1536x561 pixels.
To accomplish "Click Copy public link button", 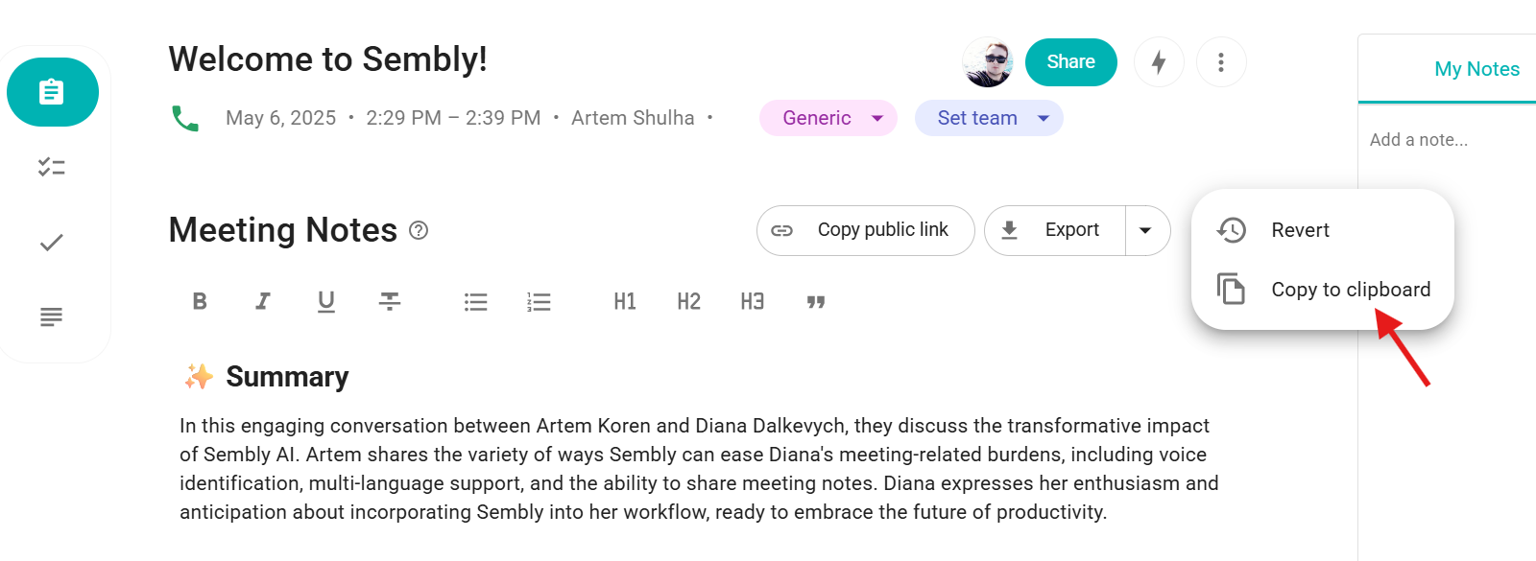I will [x=865, y=230].
